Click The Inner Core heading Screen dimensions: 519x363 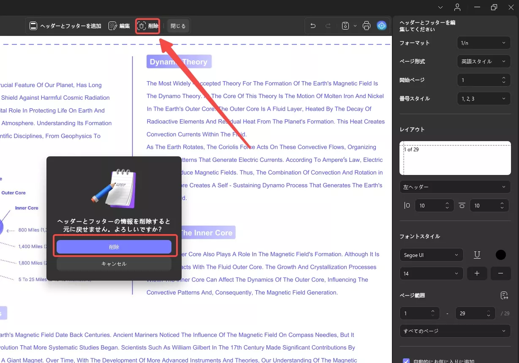[x=207, y=232]
